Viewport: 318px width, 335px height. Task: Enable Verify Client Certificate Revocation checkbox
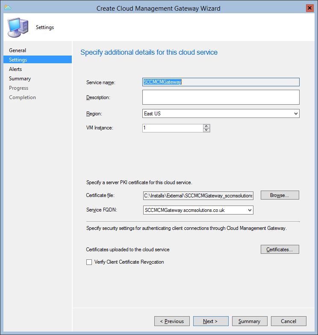[x=89, y=262]
